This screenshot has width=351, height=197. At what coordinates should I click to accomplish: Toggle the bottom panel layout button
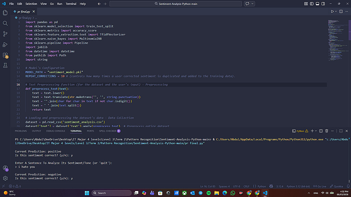[318, 4]
